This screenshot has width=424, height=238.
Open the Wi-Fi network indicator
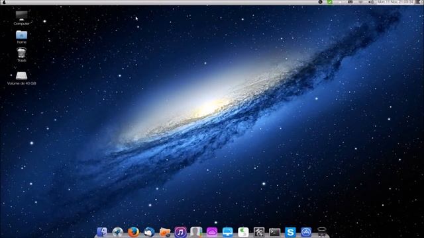point(360,2)
